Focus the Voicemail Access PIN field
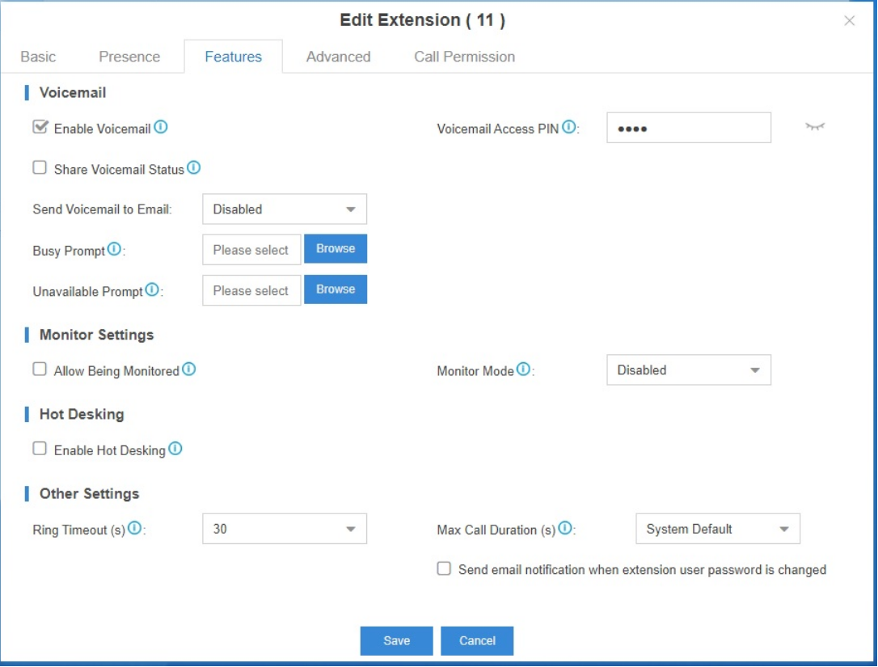The width and height of the screenshot is (878, 667). [689, 128]
